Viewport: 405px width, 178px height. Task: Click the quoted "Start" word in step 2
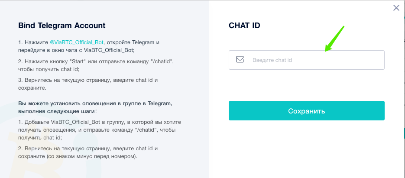coord(79,61)
